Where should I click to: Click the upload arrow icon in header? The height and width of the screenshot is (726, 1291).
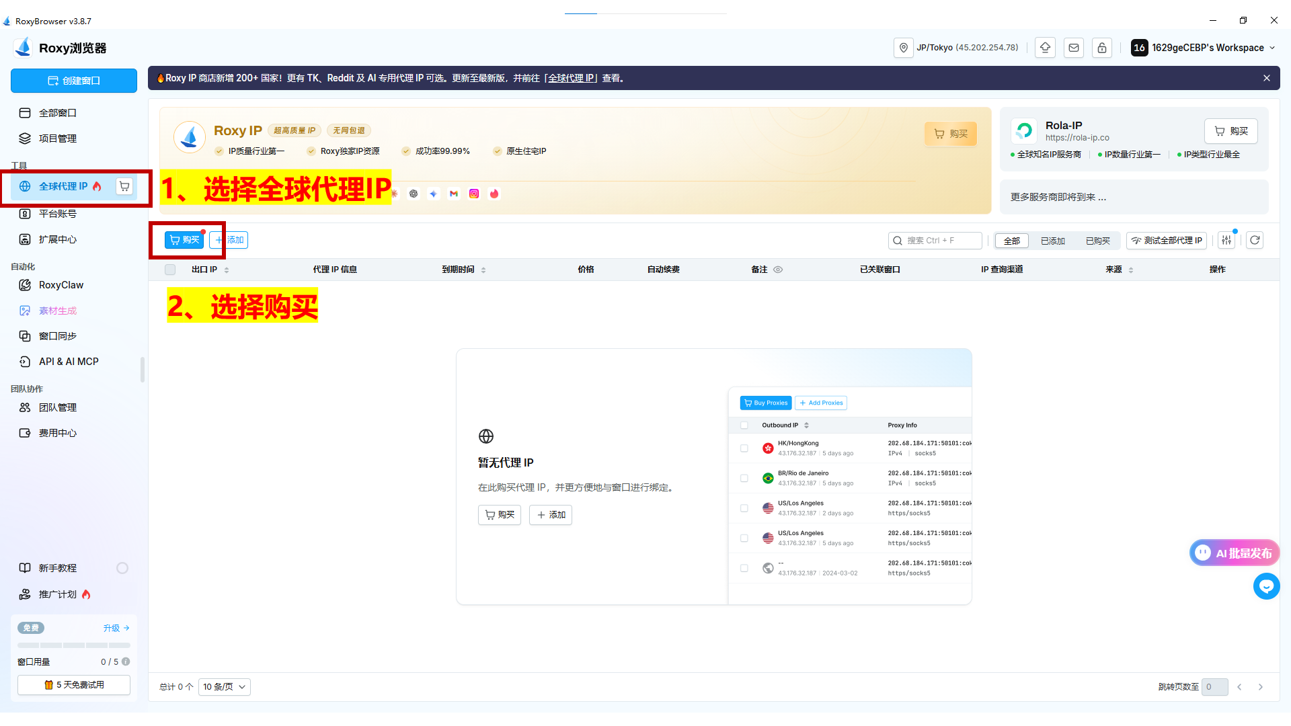coord(1045,48)
